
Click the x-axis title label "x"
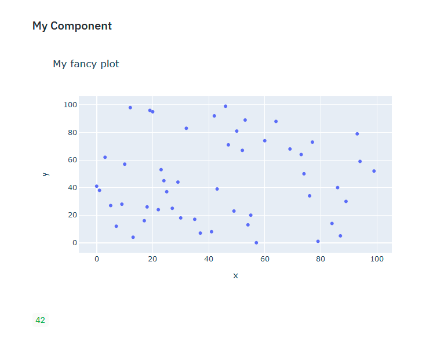235,276
